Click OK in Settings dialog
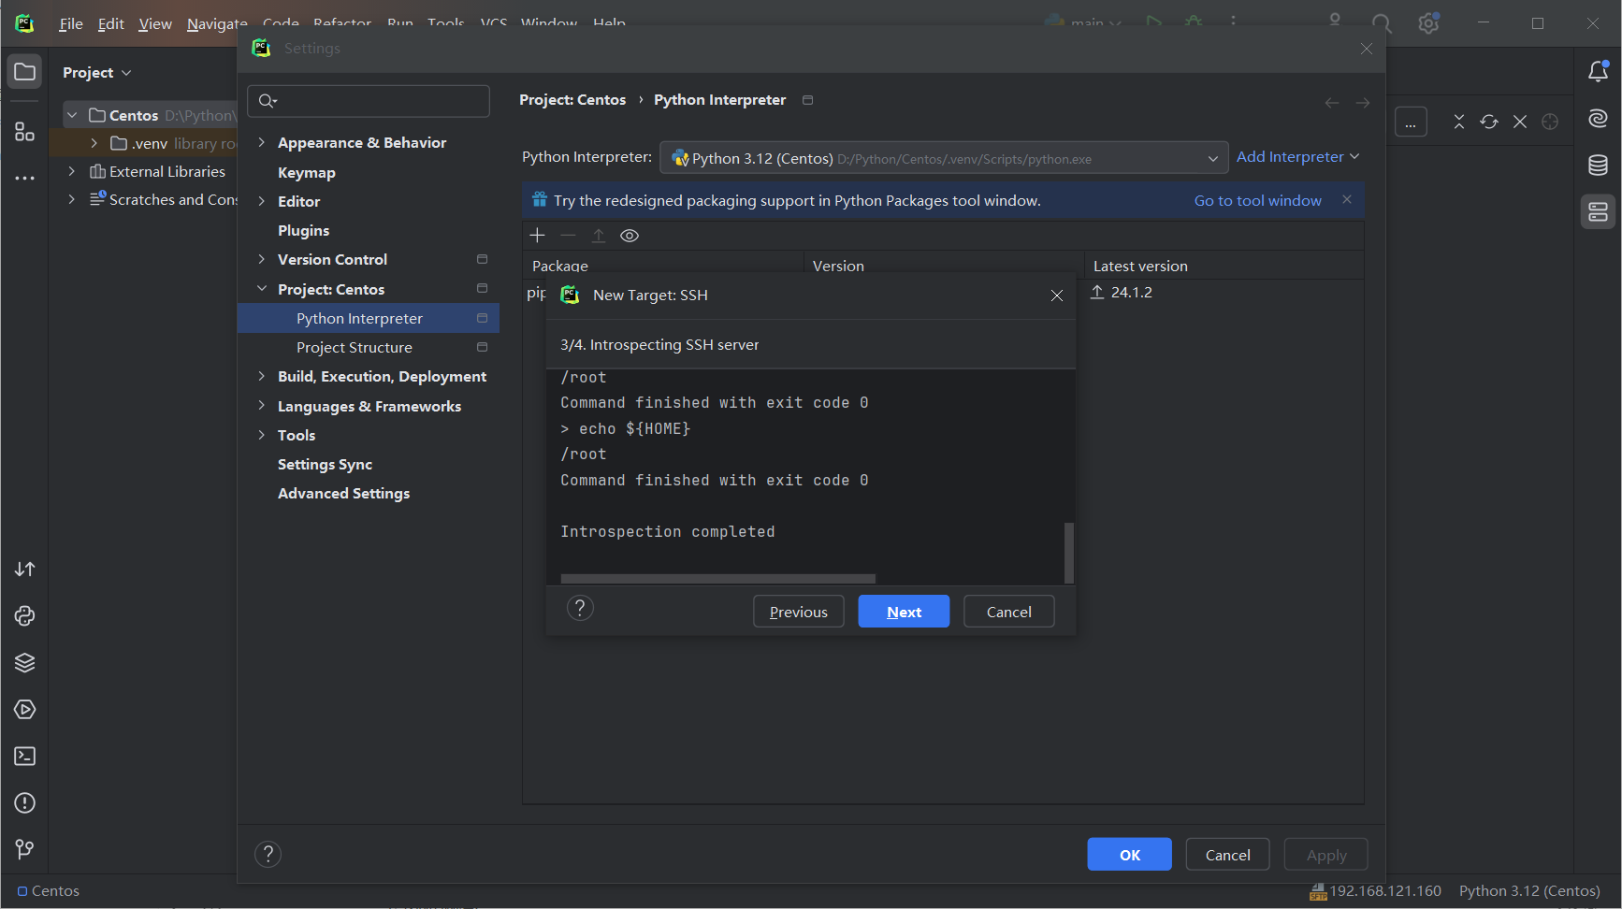Image resolution: width=1622 pixels, height=909 pixels. pos(1129,855)
